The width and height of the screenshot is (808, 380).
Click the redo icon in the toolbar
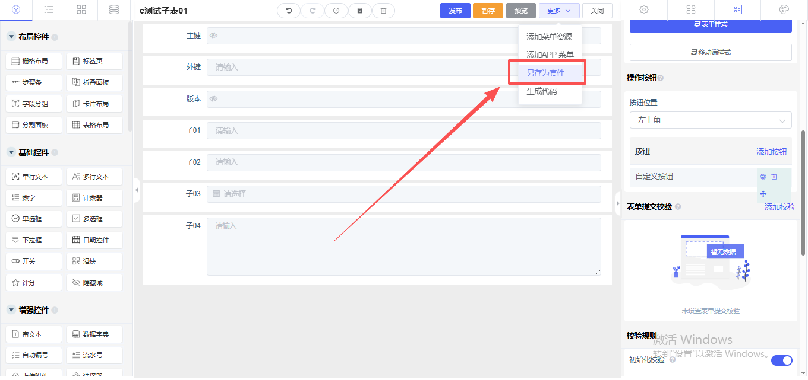[x=313, y=11]
